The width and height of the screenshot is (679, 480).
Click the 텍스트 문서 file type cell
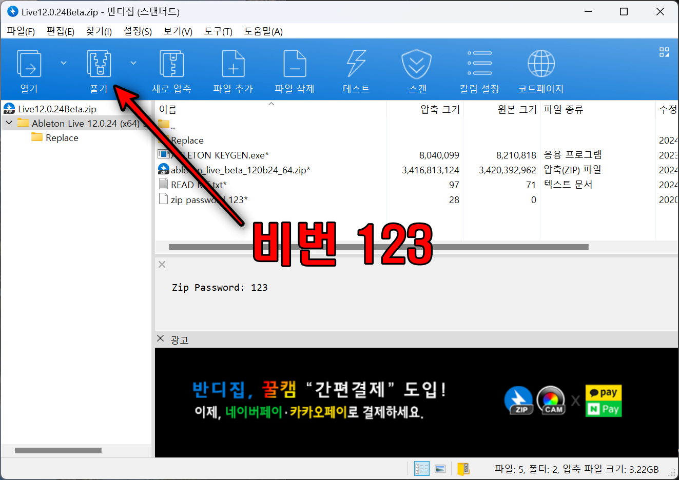point(568,185)
